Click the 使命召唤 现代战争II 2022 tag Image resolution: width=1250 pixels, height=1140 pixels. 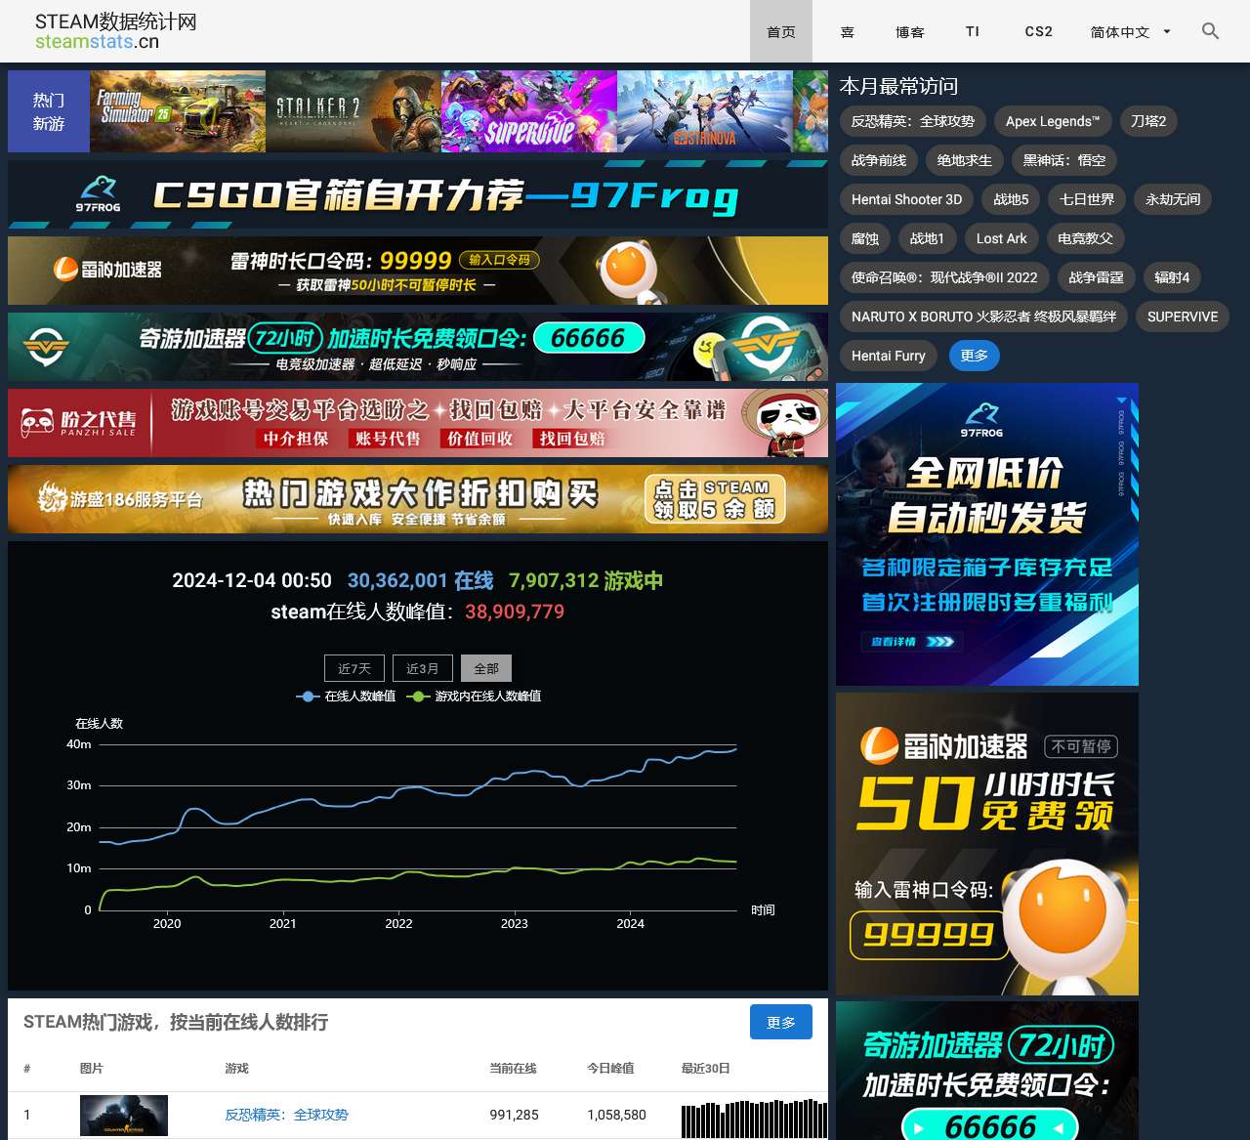pyautogui.click(x=944, y=277)
